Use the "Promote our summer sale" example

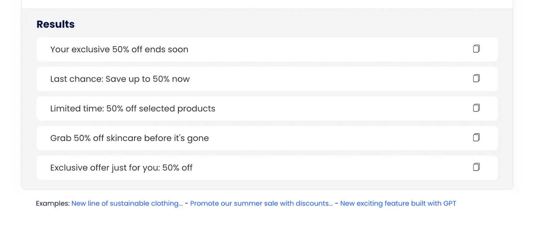[261, 203]
